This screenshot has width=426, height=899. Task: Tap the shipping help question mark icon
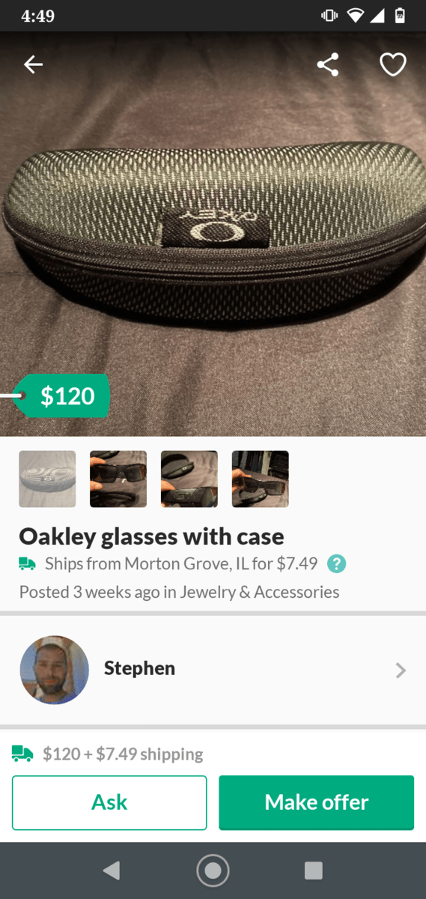pos(337,563)
